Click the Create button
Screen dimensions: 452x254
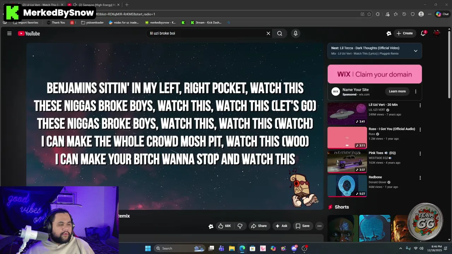[x=405, y=34]
